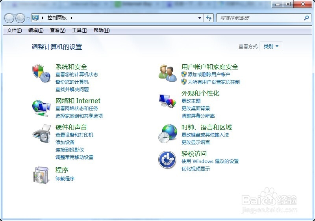Click 卸载程序 link
315x221 pixels.
tap(65, 178)
